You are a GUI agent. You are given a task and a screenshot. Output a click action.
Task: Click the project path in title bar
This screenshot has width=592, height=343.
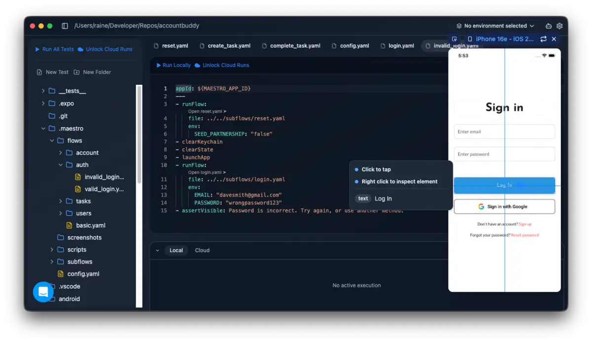tap(137, 26)
